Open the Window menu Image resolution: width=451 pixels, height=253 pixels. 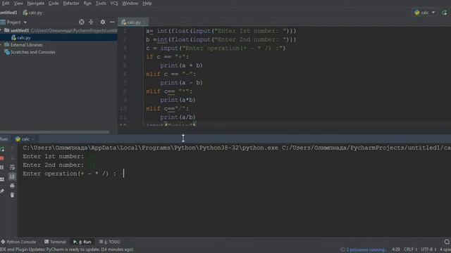click(130, 4)
